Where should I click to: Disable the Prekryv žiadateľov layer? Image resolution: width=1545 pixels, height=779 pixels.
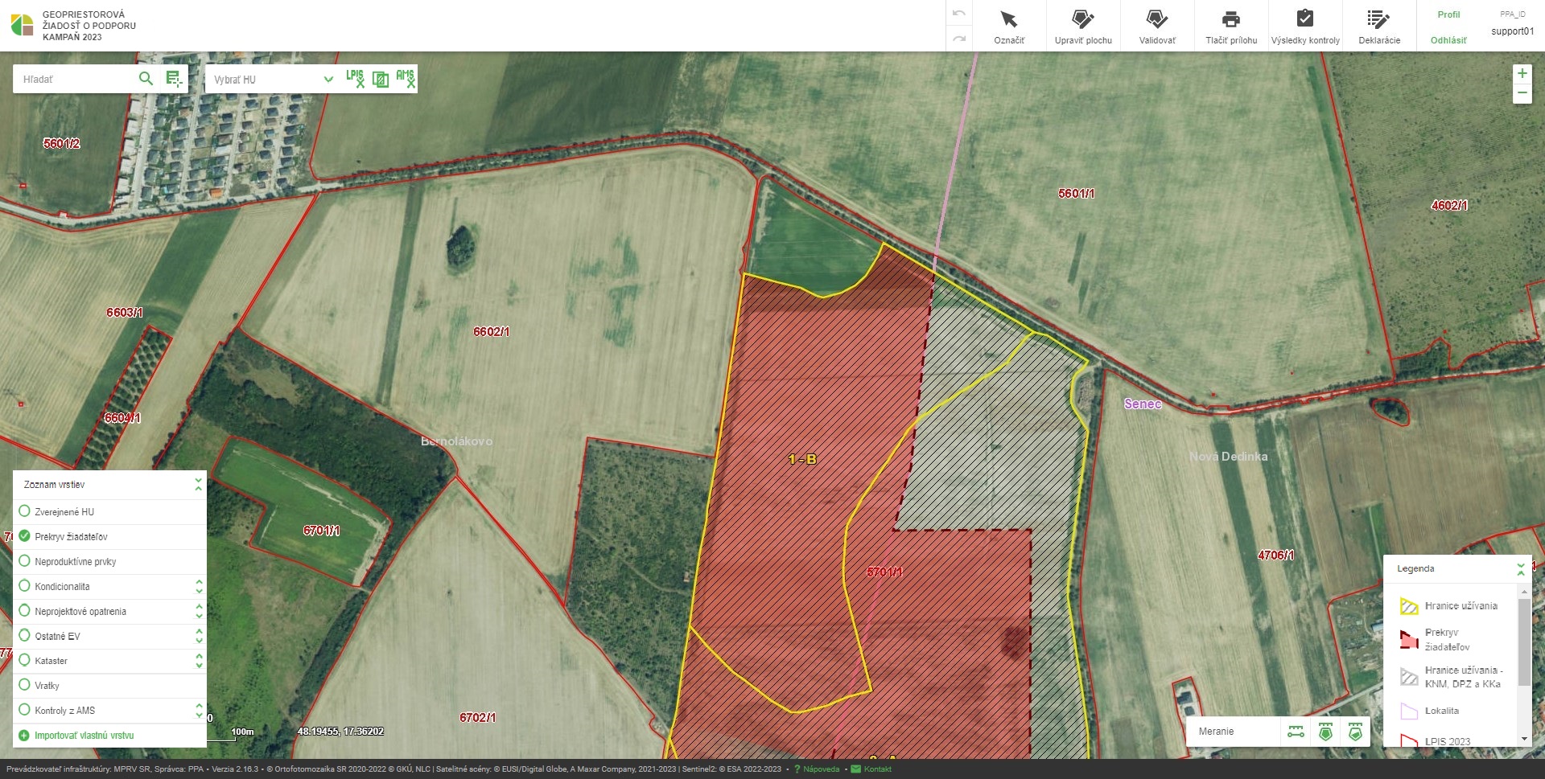(x=24, y=536)
